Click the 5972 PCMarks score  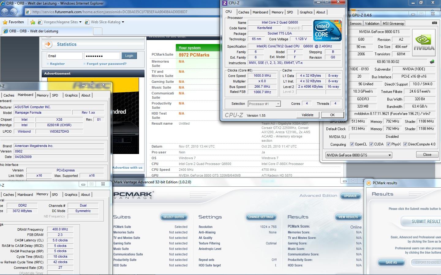(x=194, y=55)
